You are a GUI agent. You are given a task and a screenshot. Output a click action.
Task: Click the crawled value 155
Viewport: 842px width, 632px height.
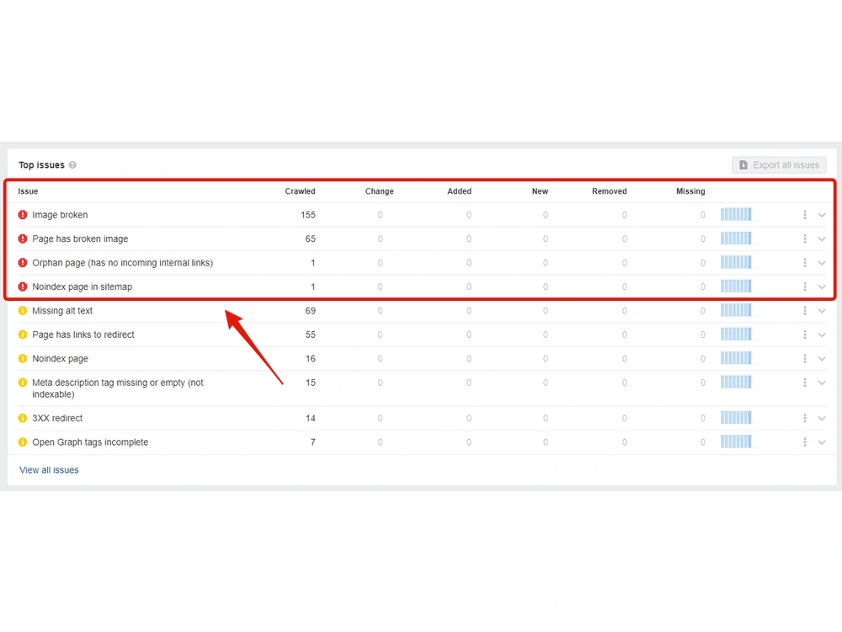tap(307, 215)
